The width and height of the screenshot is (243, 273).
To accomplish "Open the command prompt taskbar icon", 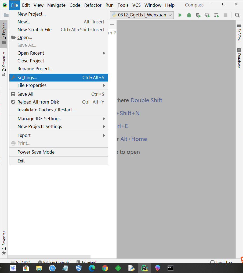I will (x=171, y=268).
